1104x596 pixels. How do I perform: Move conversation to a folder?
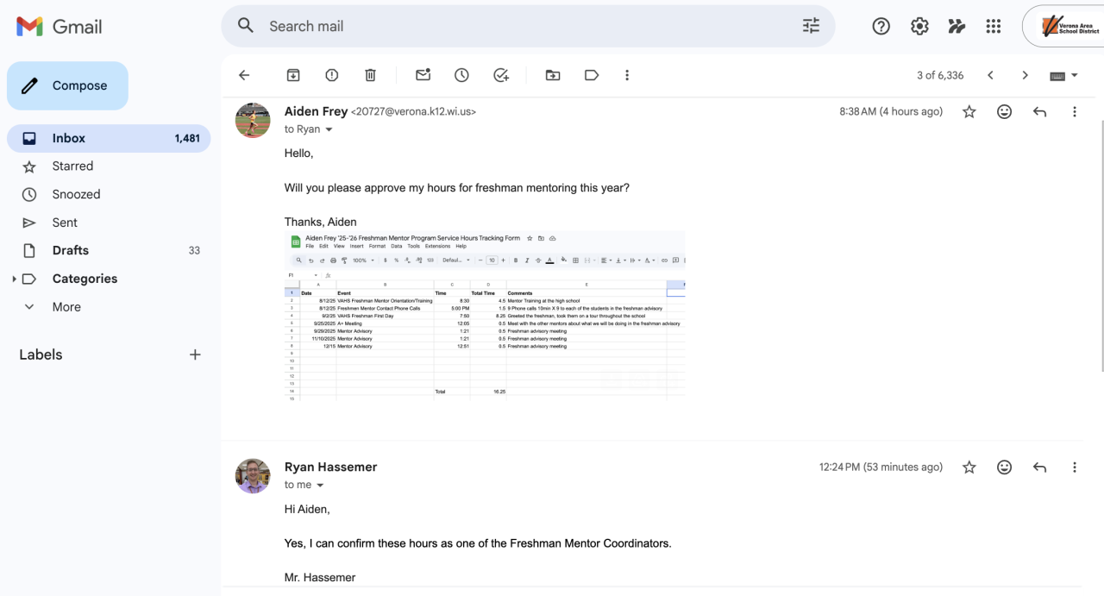pos(553,75)
